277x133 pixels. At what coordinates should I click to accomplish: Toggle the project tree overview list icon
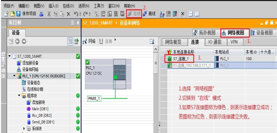(x=70, y=41)
